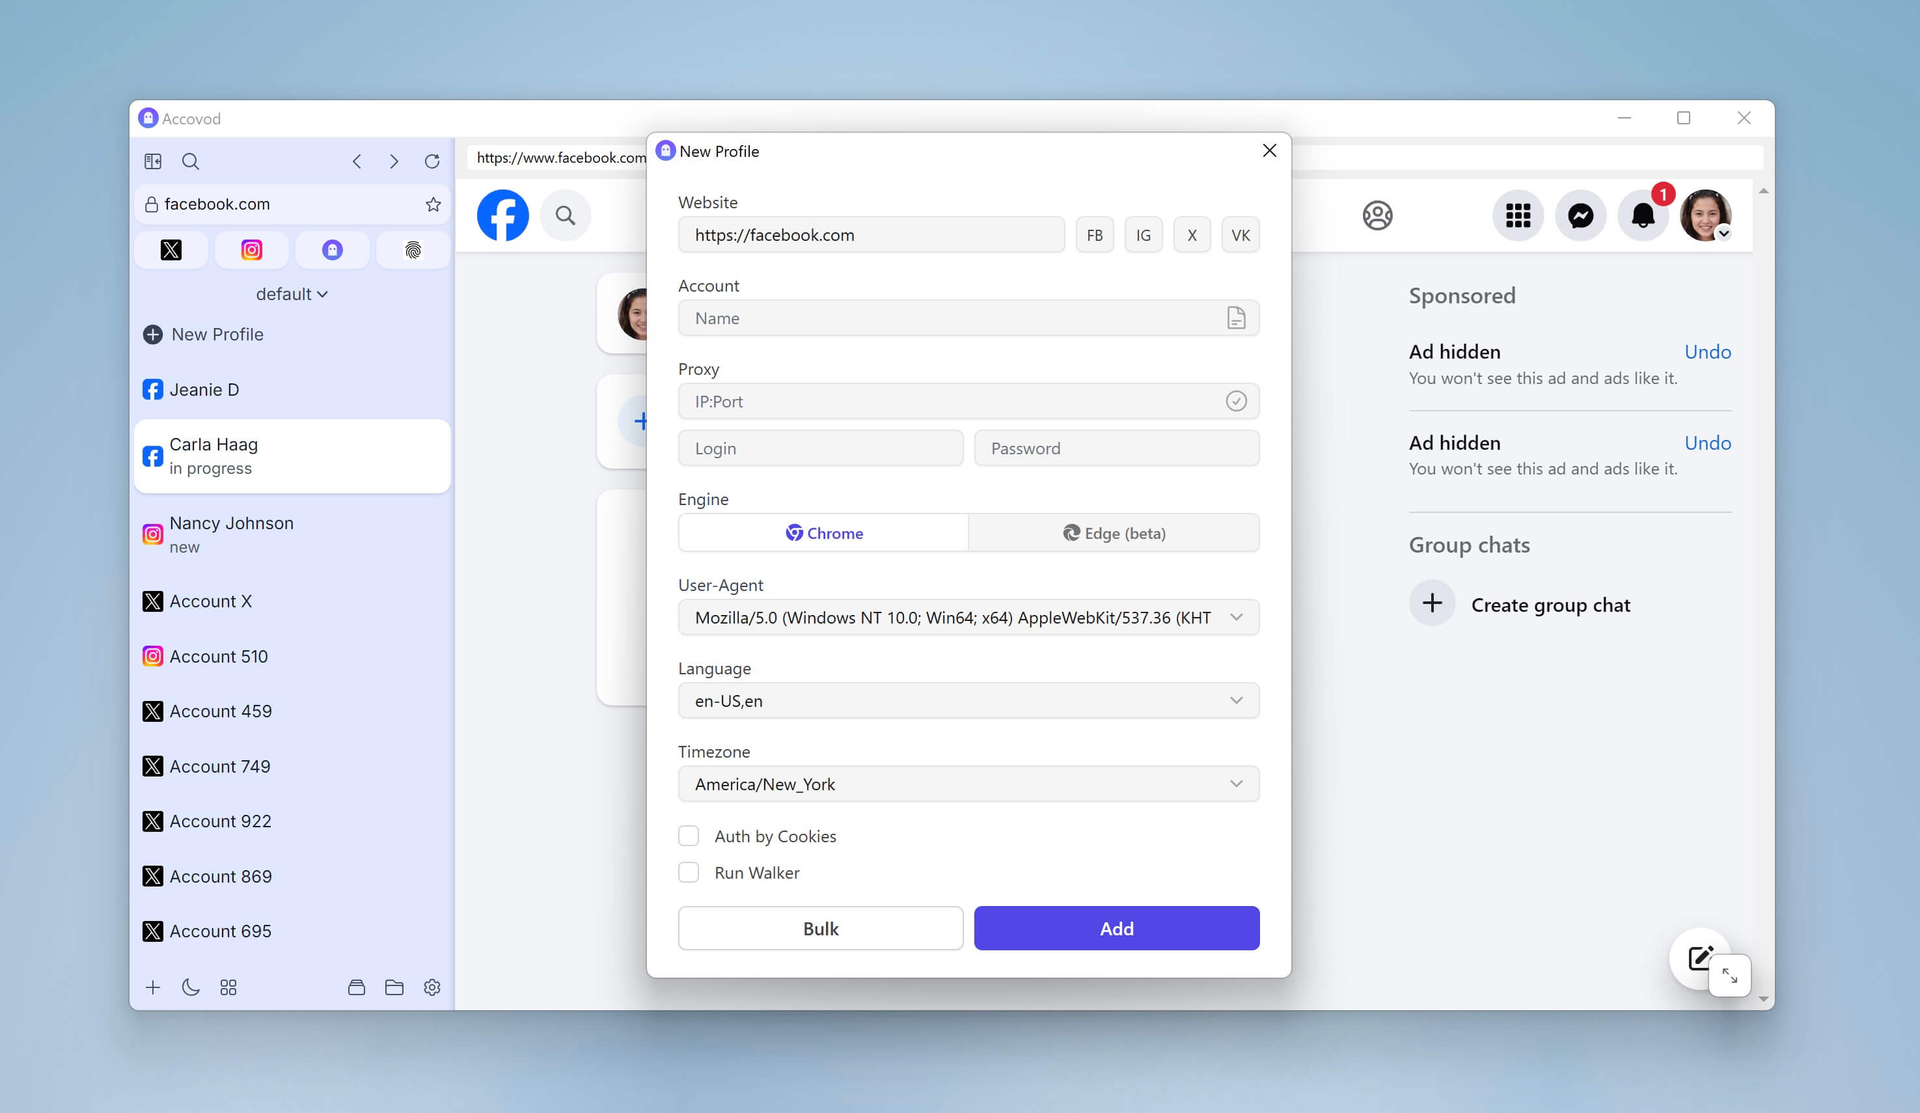Click the proxy IP:Port input field

click(952, 402)
